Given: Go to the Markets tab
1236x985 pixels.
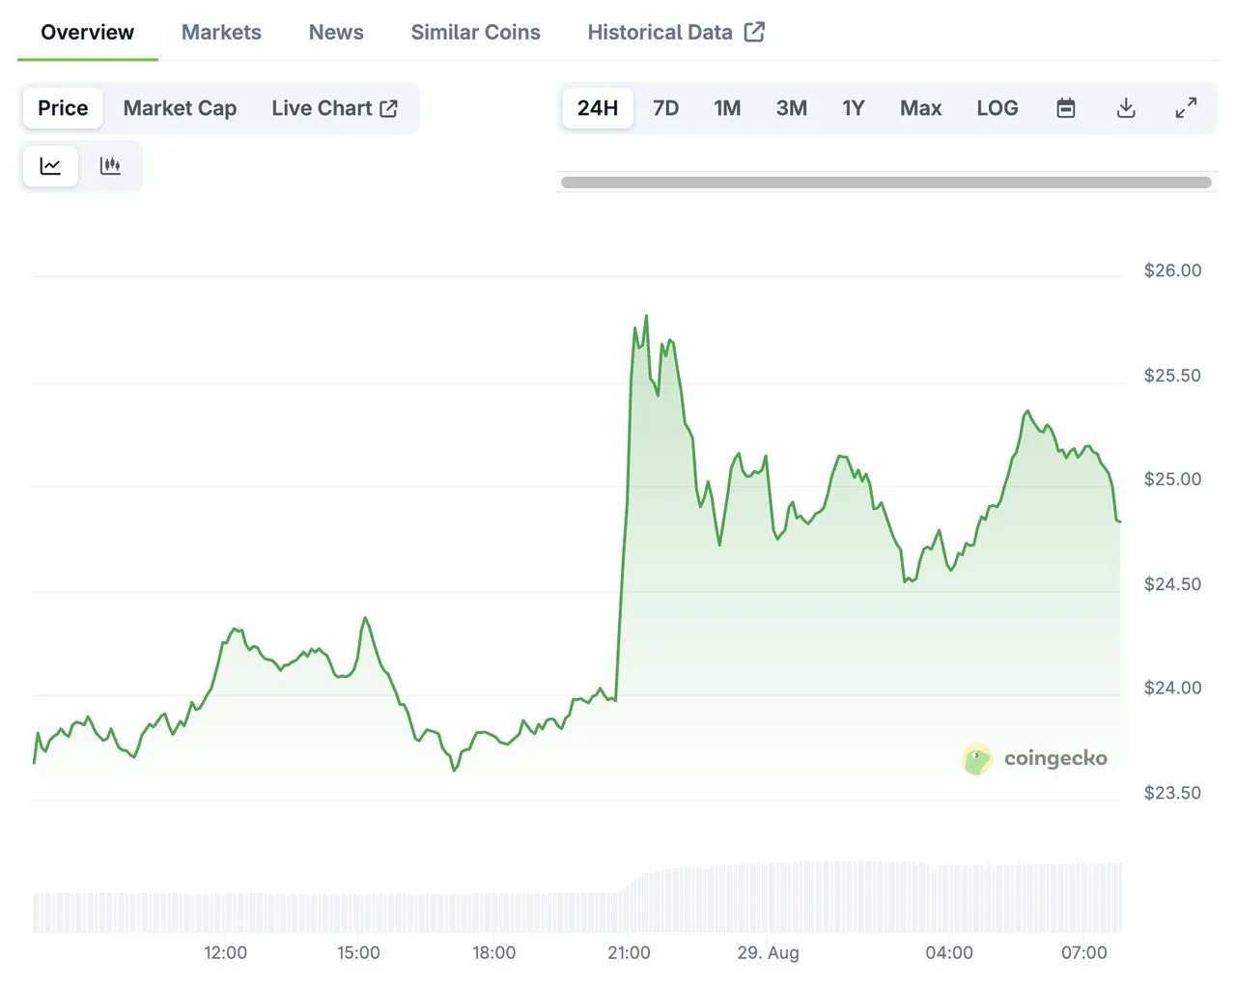Looking at the screenshot, I should click(x=221, y=32).
